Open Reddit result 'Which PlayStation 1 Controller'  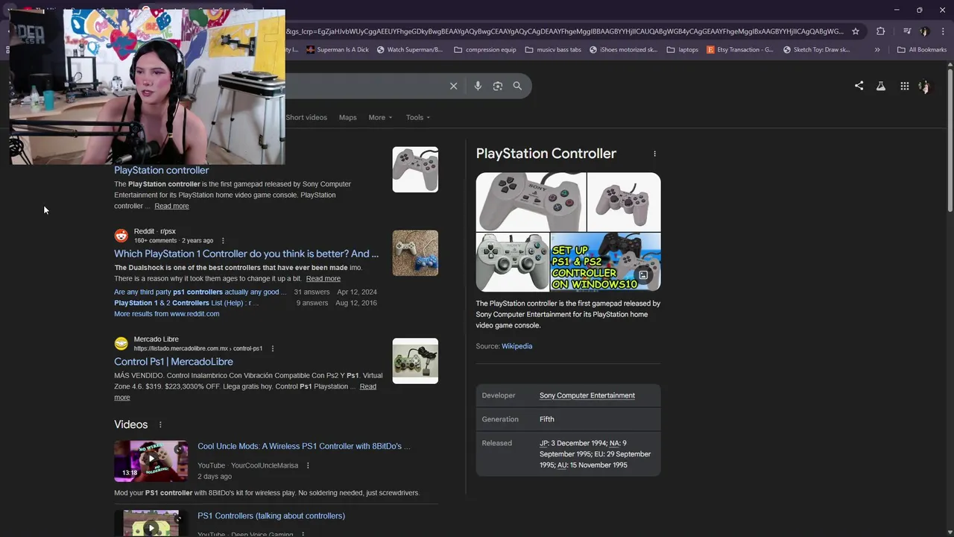247,254
